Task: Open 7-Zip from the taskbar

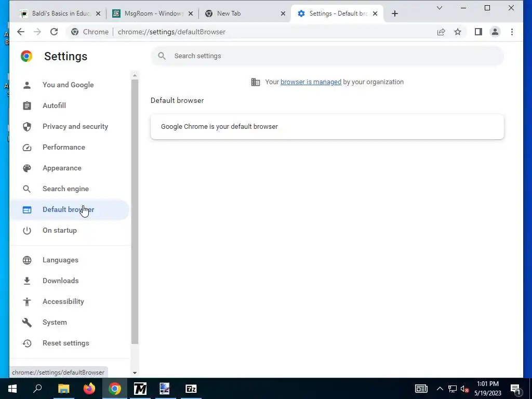Action: click(191, 389)
